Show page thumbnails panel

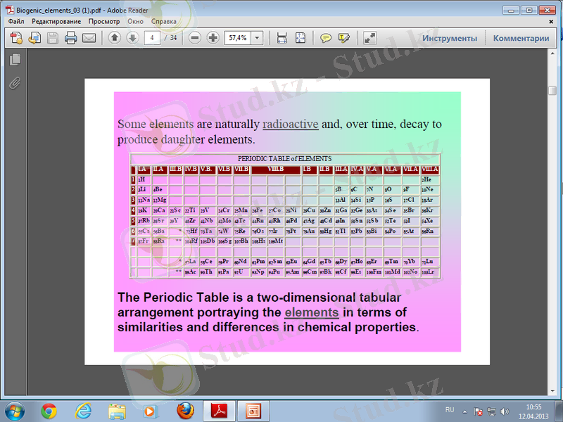(x=14, y=61)
